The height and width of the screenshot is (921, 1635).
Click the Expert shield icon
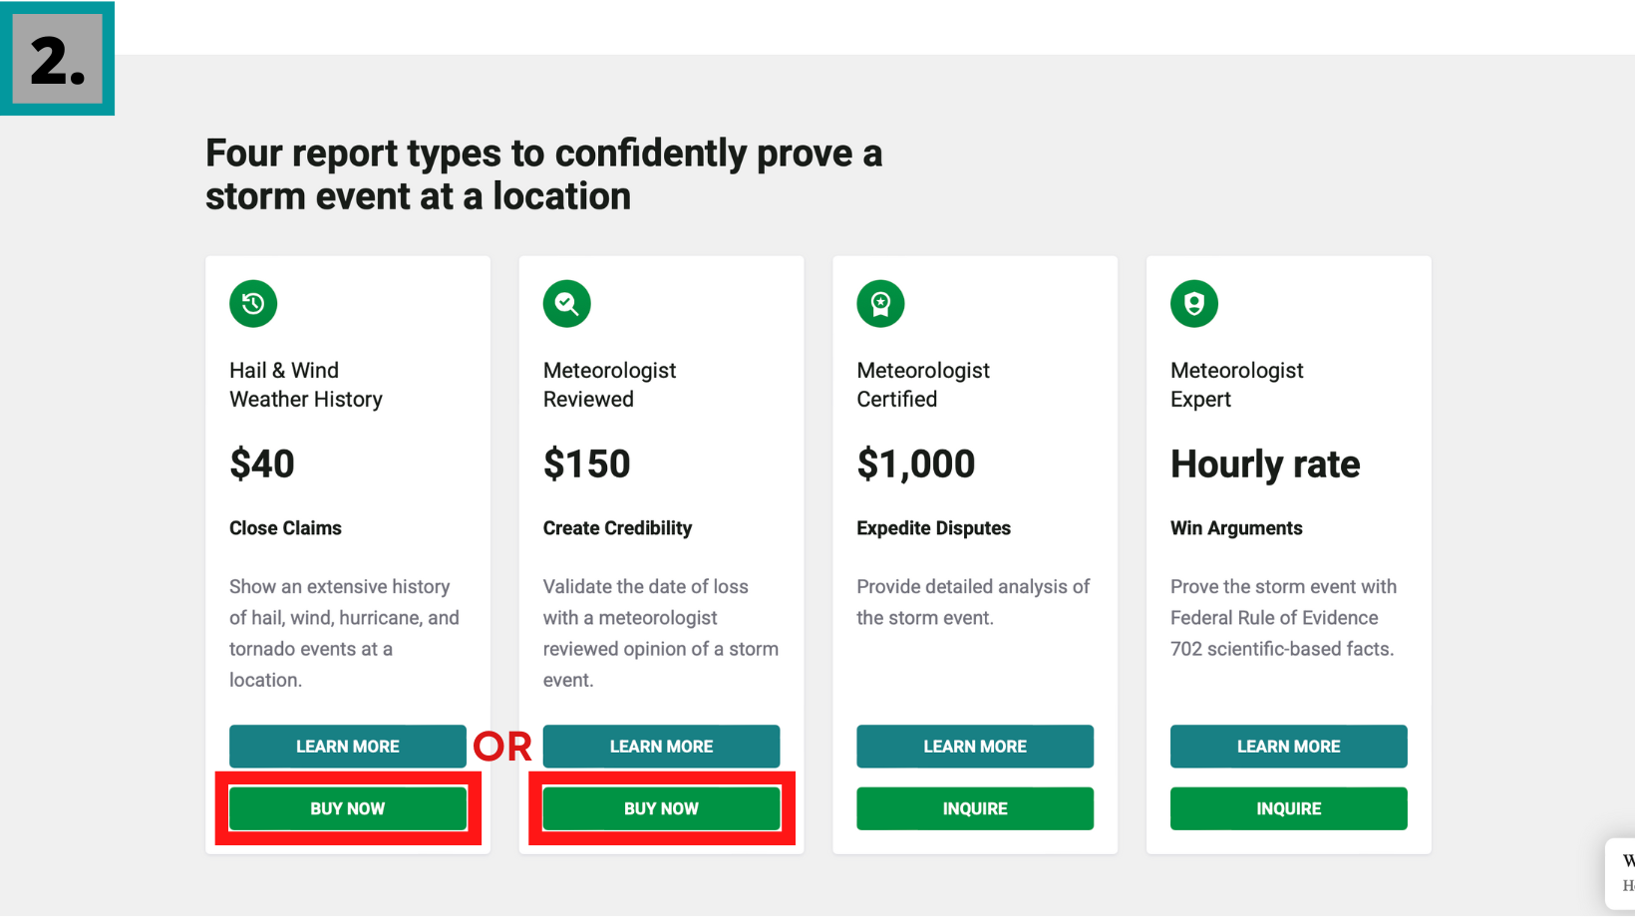(x=1194, y=303)
